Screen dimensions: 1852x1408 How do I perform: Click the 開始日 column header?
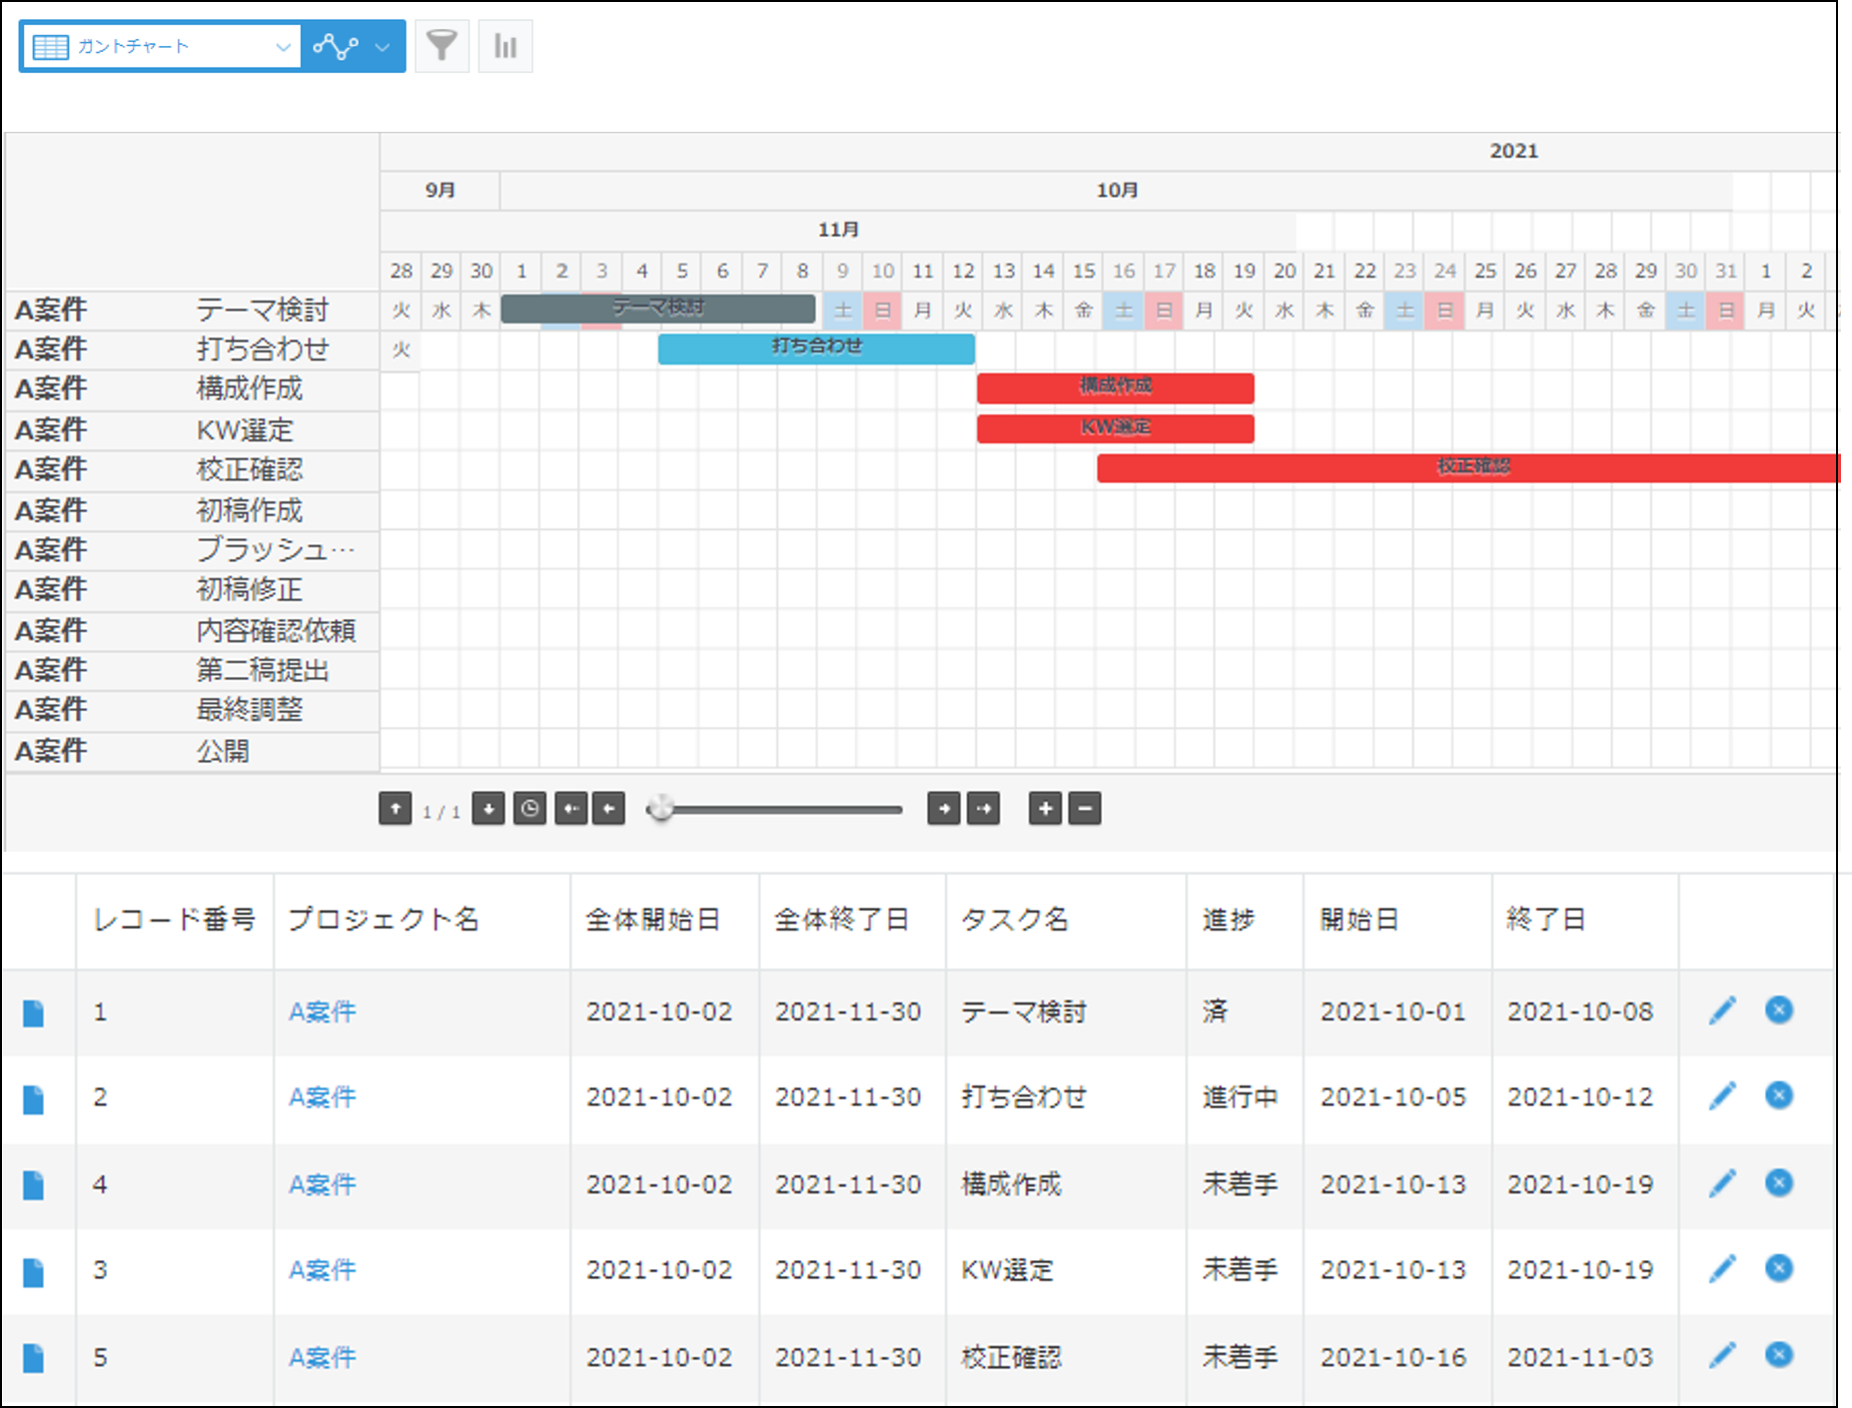coord(1359,920)
